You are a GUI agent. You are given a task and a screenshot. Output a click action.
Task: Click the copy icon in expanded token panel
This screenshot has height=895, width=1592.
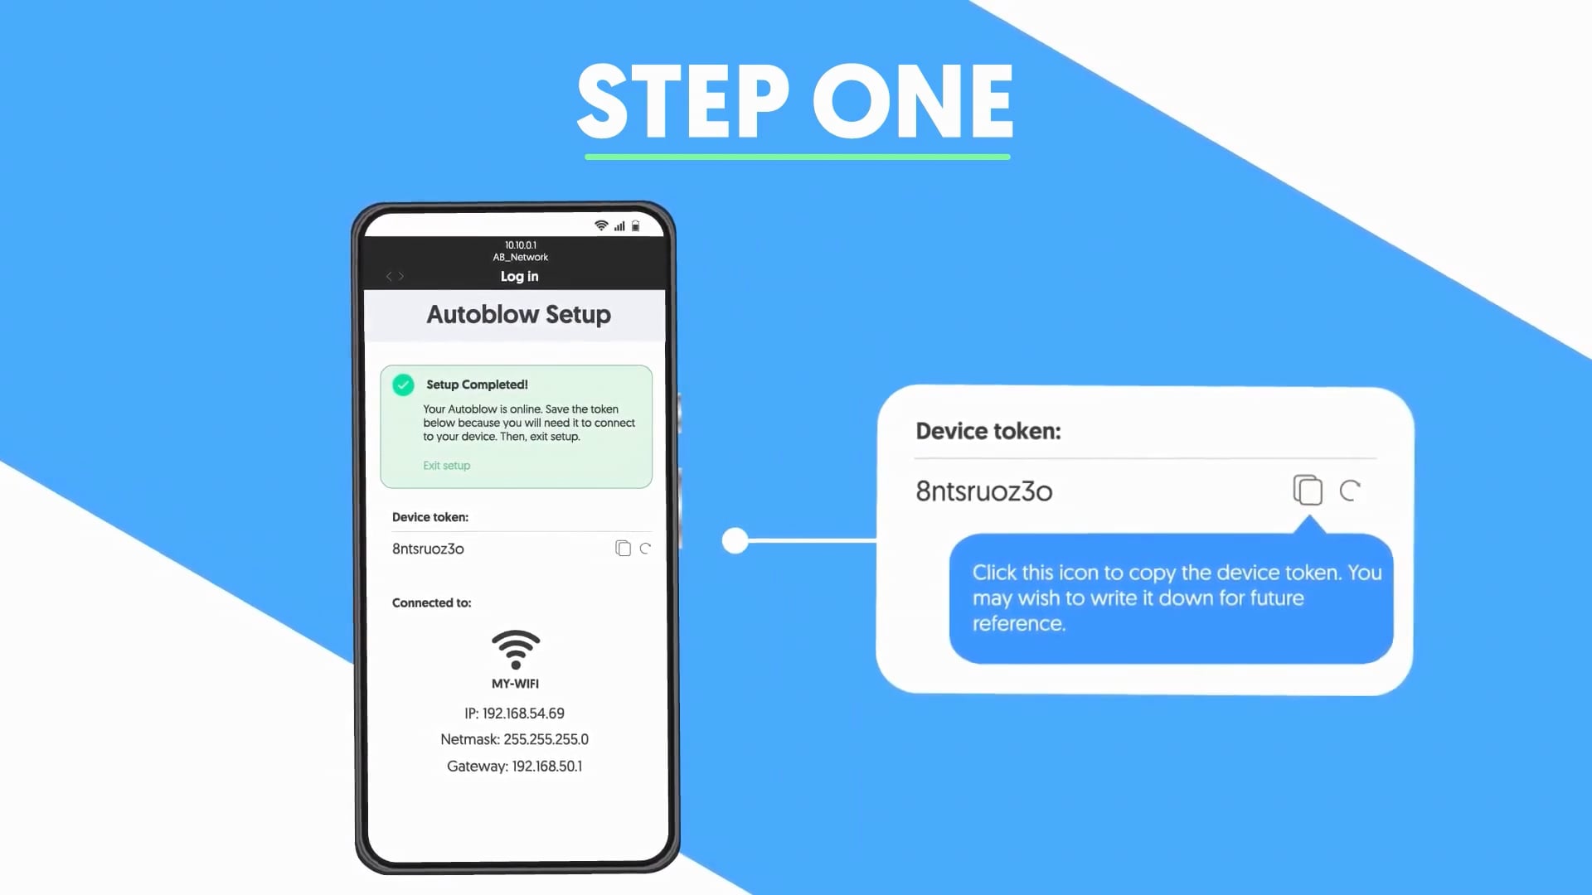coord(1307,490)
